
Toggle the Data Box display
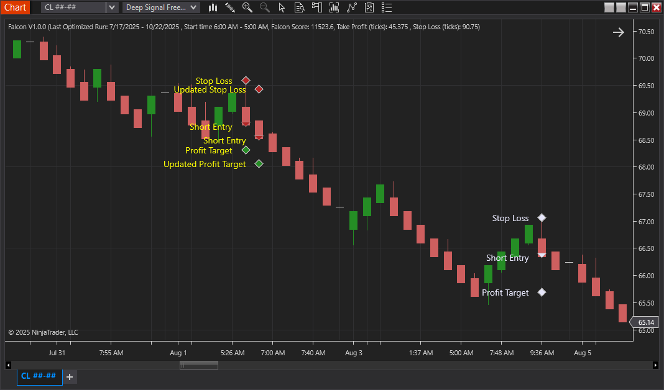coord(300,7)
